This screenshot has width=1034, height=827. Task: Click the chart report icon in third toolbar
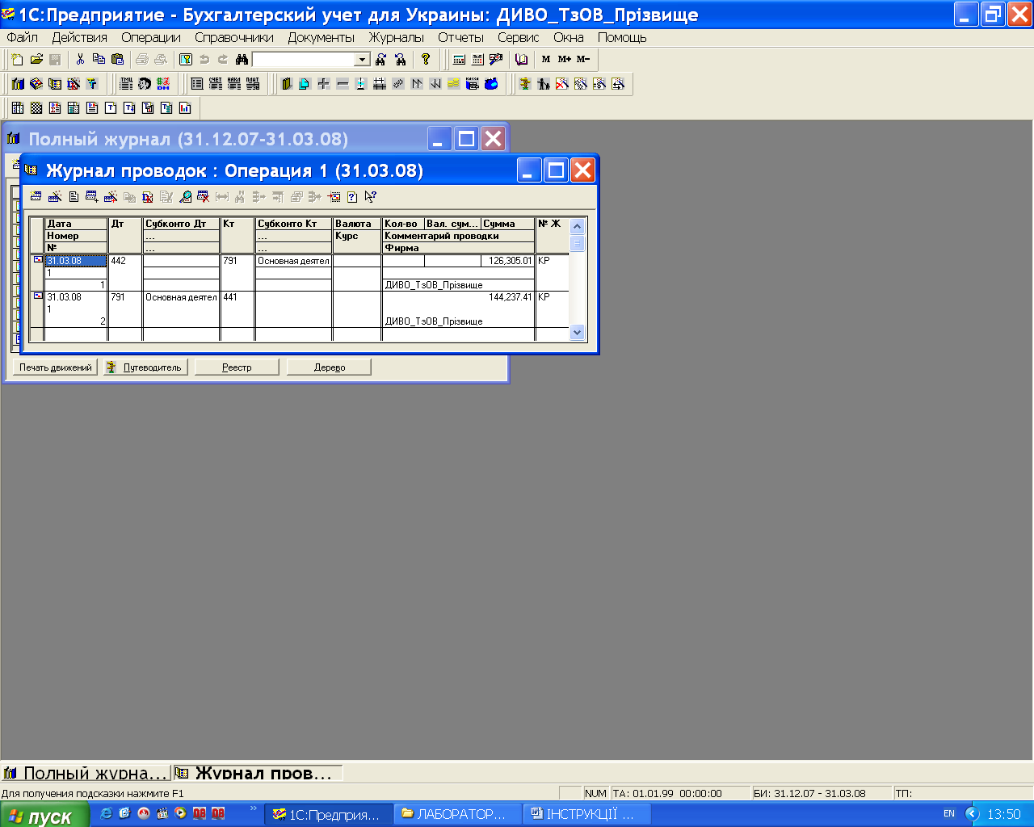tap(185, 107)
